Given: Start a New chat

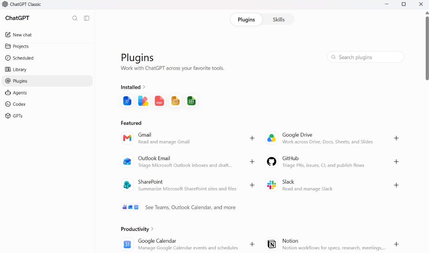Looking at the screenshot, I should click(47, 35).
